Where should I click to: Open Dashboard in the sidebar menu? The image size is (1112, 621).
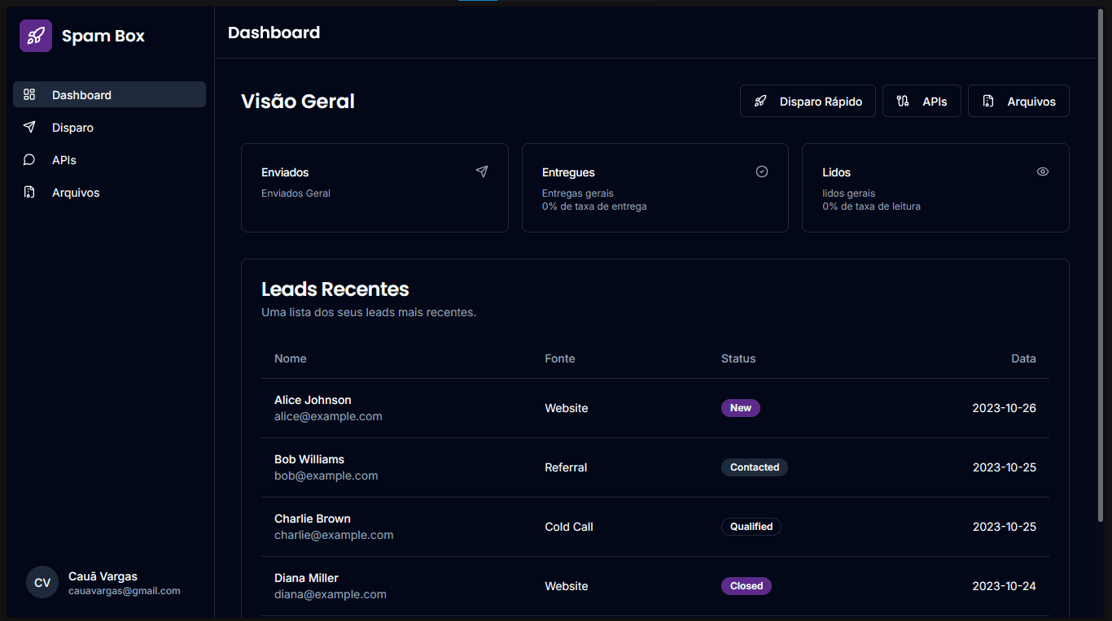pos(109,94)
